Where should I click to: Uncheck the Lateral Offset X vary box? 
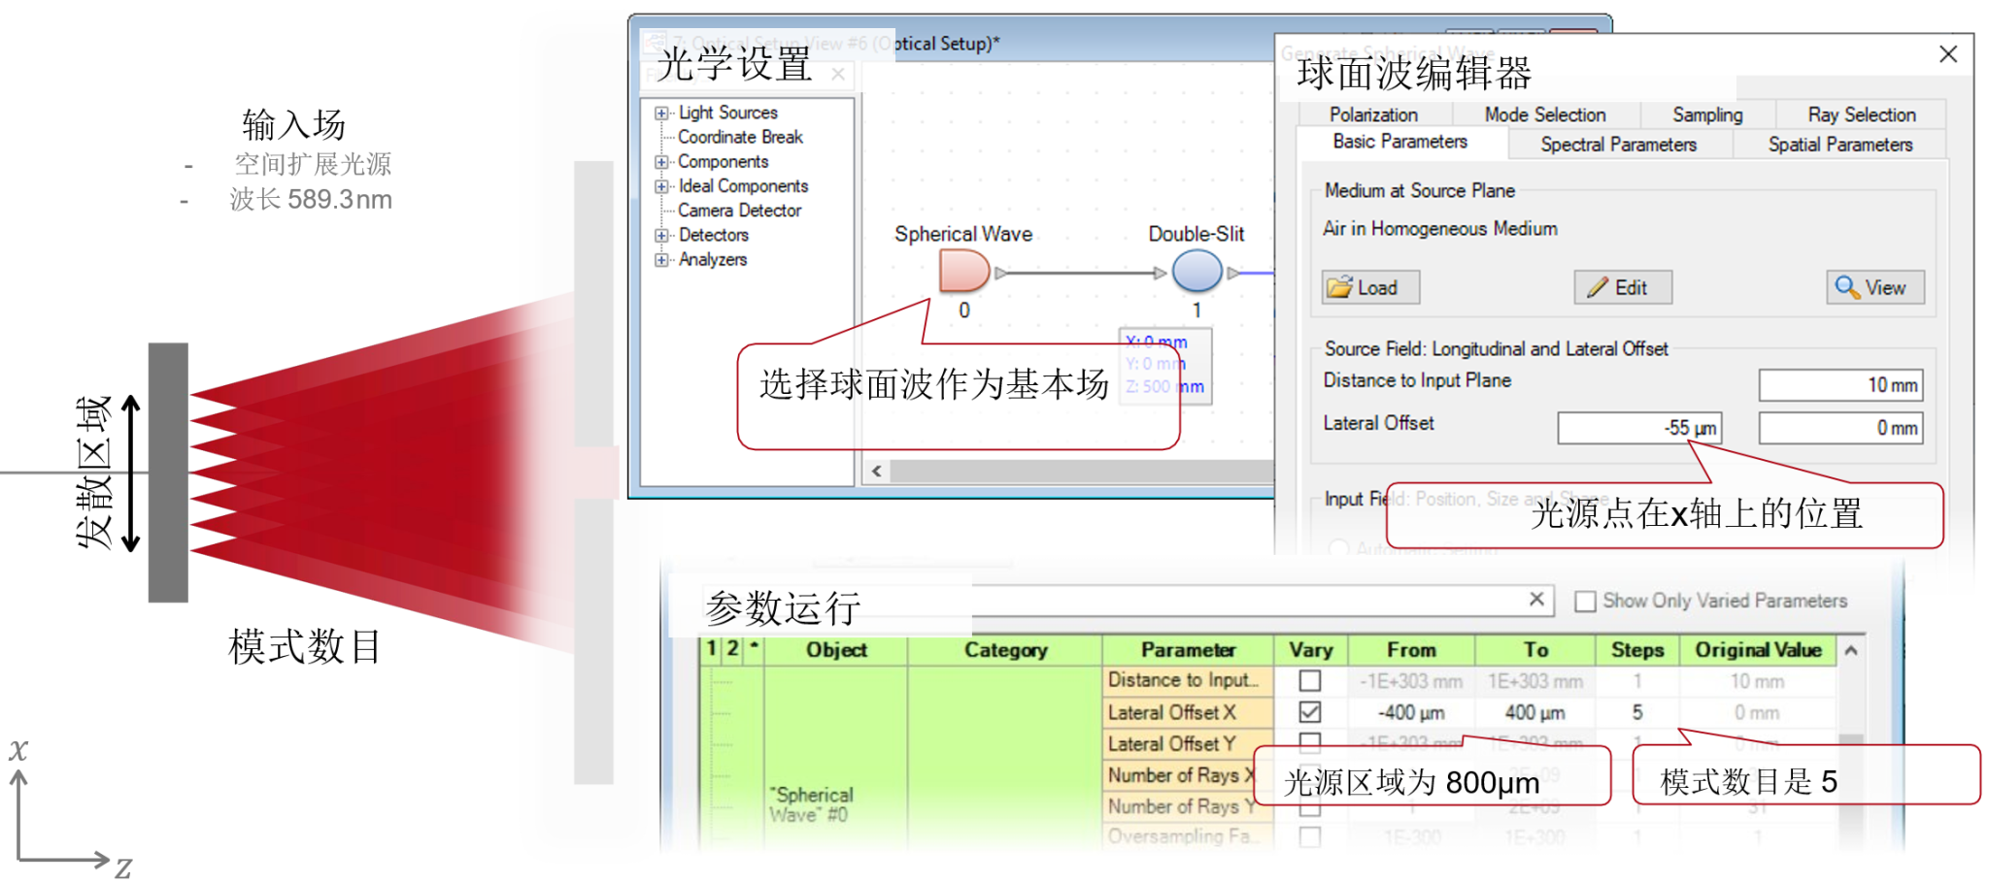1309,712
